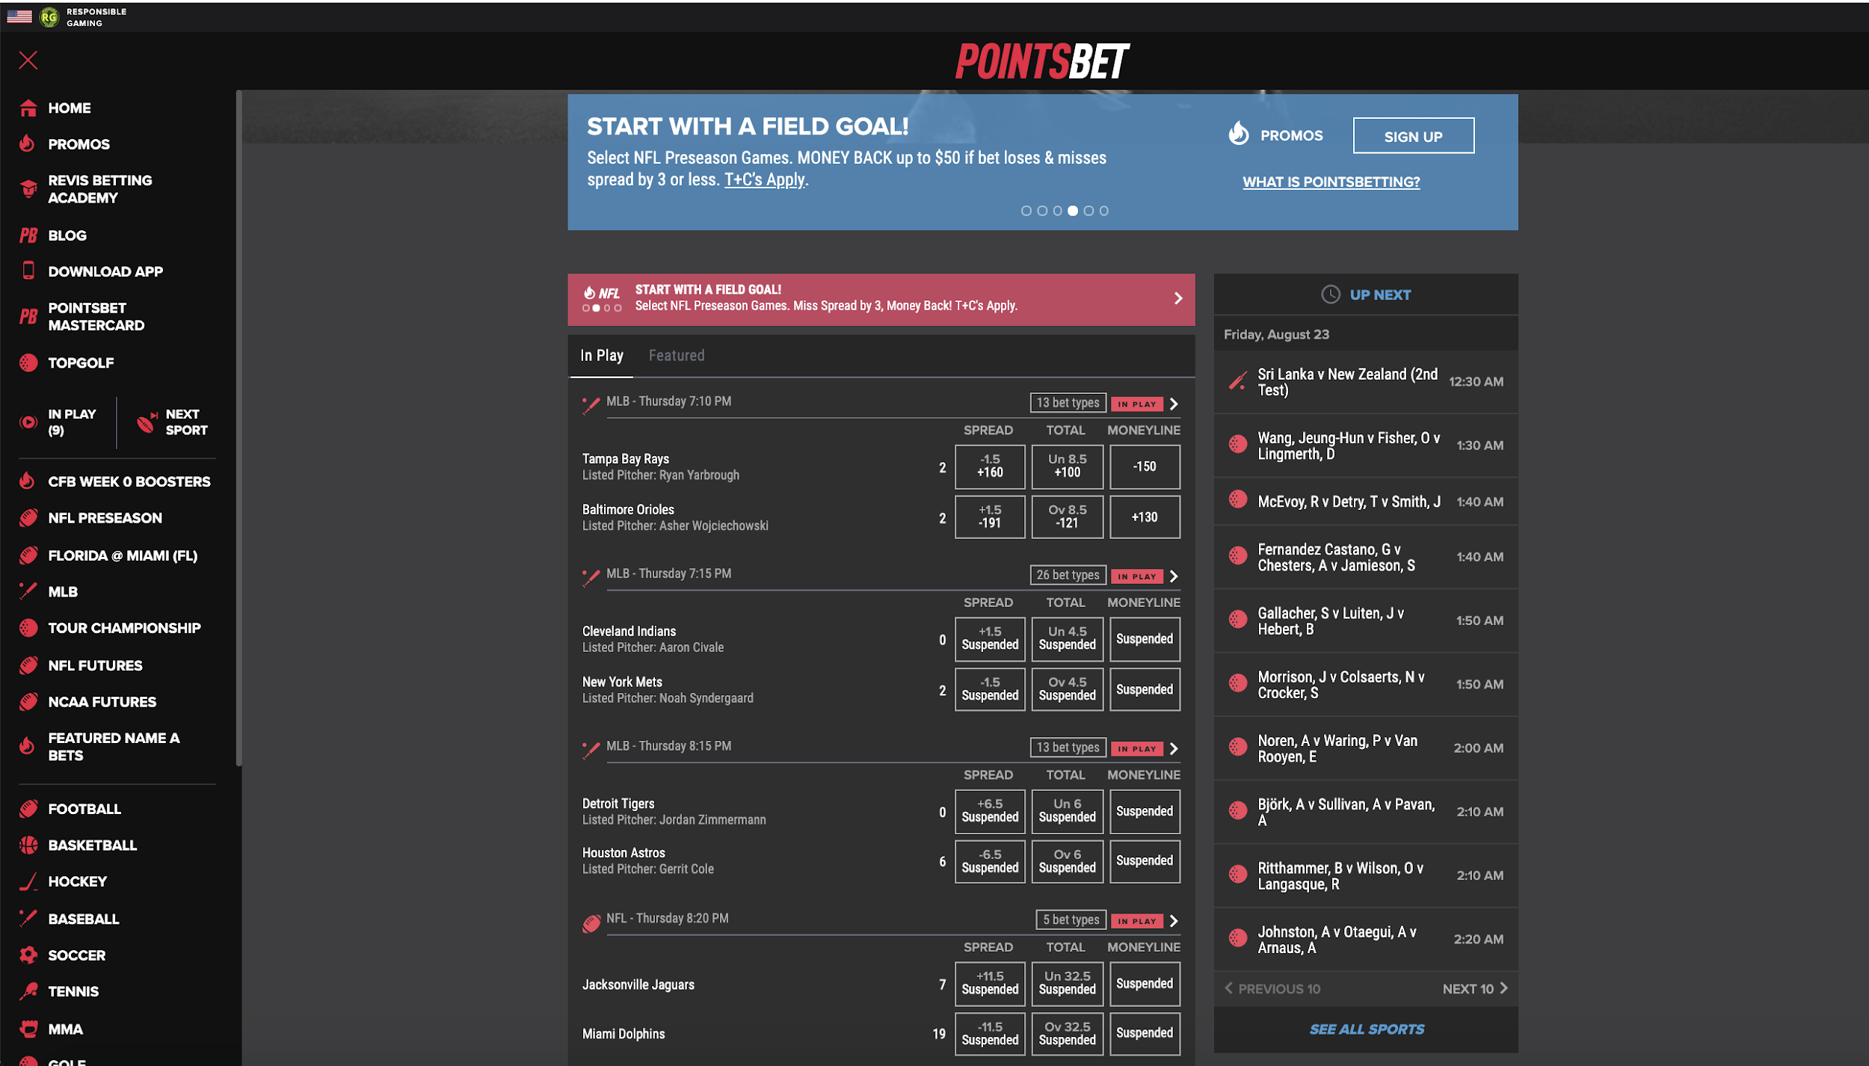Select Tampa Bay Rays spread -1.5 +160

[x=990, y=466]
